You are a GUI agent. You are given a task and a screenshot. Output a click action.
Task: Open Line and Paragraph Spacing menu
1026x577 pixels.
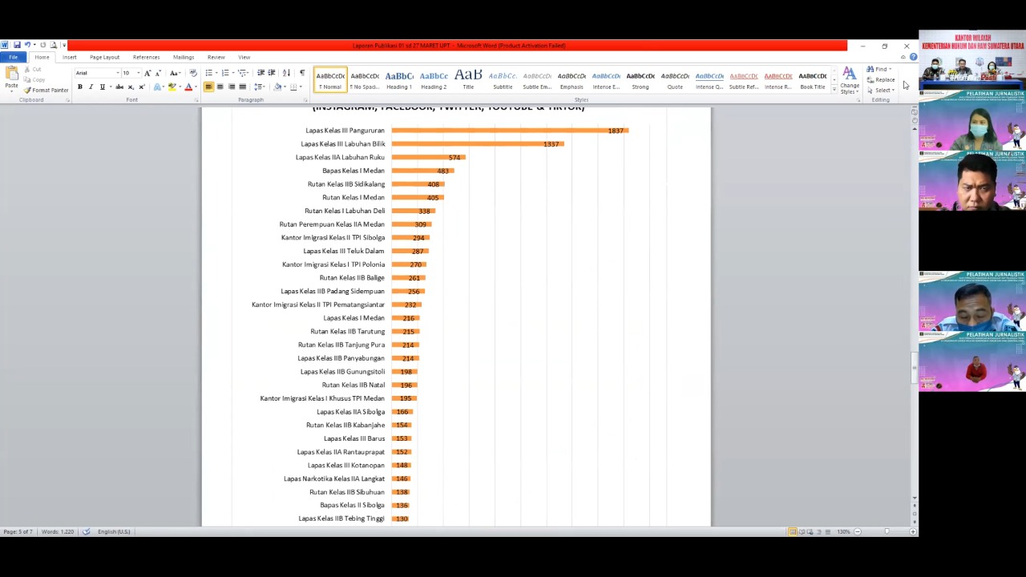coord(258,87)
